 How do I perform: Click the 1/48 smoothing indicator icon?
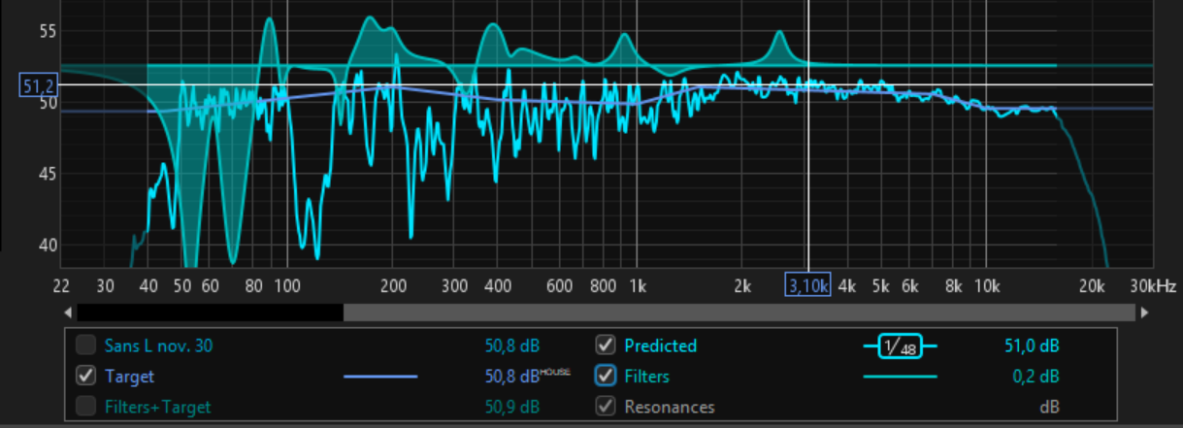(900, 346)
